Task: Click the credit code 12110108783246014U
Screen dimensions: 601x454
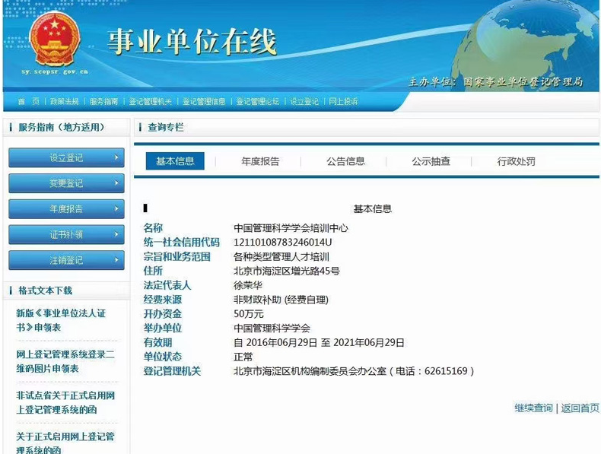Action: pos(283,242)
